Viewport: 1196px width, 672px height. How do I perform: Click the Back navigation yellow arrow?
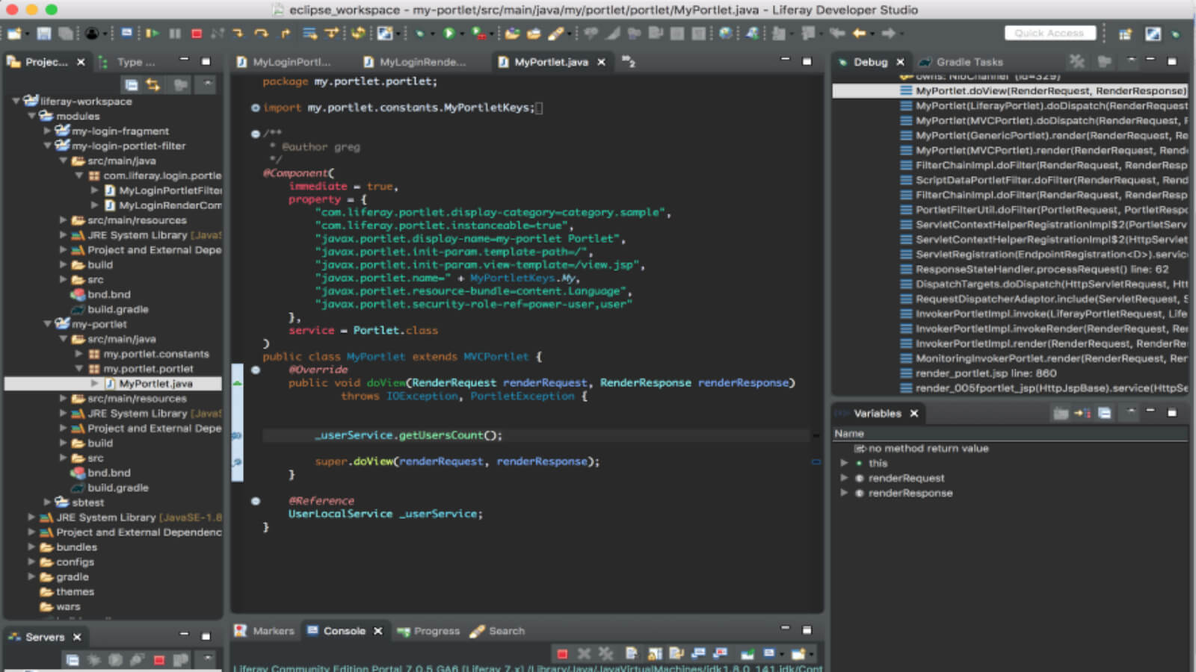(860, 34)
